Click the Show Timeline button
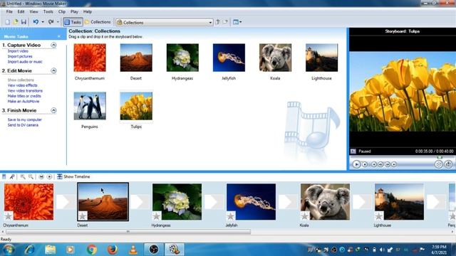The width and height of the screenshot is (456, 256). coord(73,176)
